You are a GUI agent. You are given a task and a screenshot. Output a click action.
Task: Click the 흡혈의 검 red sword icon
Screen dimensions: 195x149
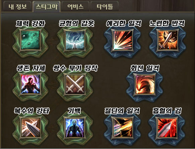point(167,128)
